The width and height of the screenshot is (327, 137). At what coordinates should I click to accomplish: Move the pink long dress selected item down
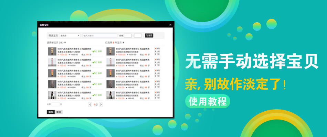pos(157,65)
